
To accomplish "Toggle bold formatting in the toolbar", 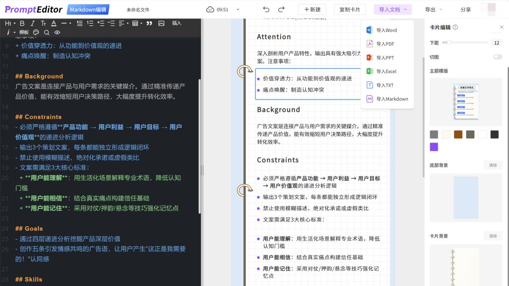I will pyautogui.click(x=22, y=23).
